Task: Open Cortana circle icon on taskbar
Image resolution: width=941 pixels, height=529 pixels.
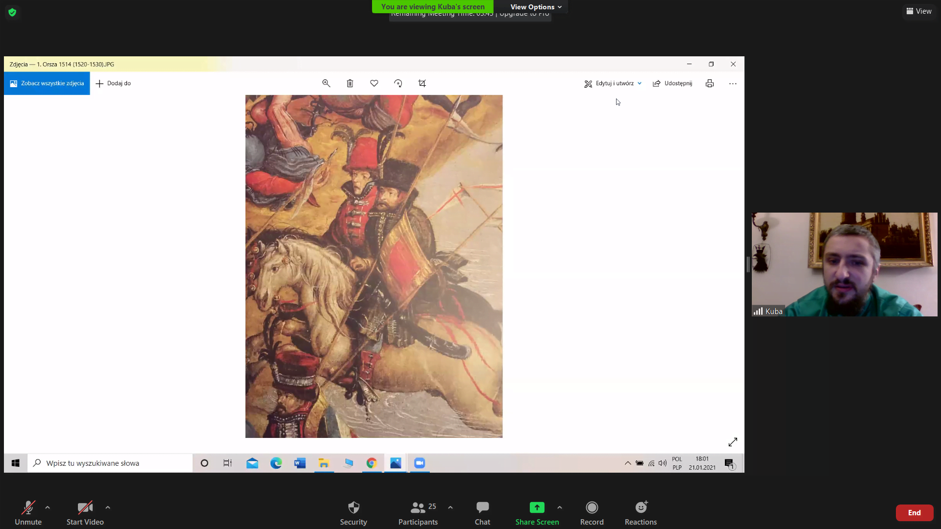Action: [x=204, y=463]
